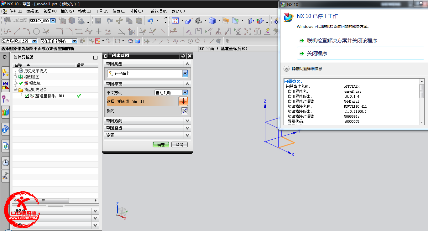Open the Internet Explorer sidebar tab
This screenshot has width=428, height=231.
(x=5, y=146)
